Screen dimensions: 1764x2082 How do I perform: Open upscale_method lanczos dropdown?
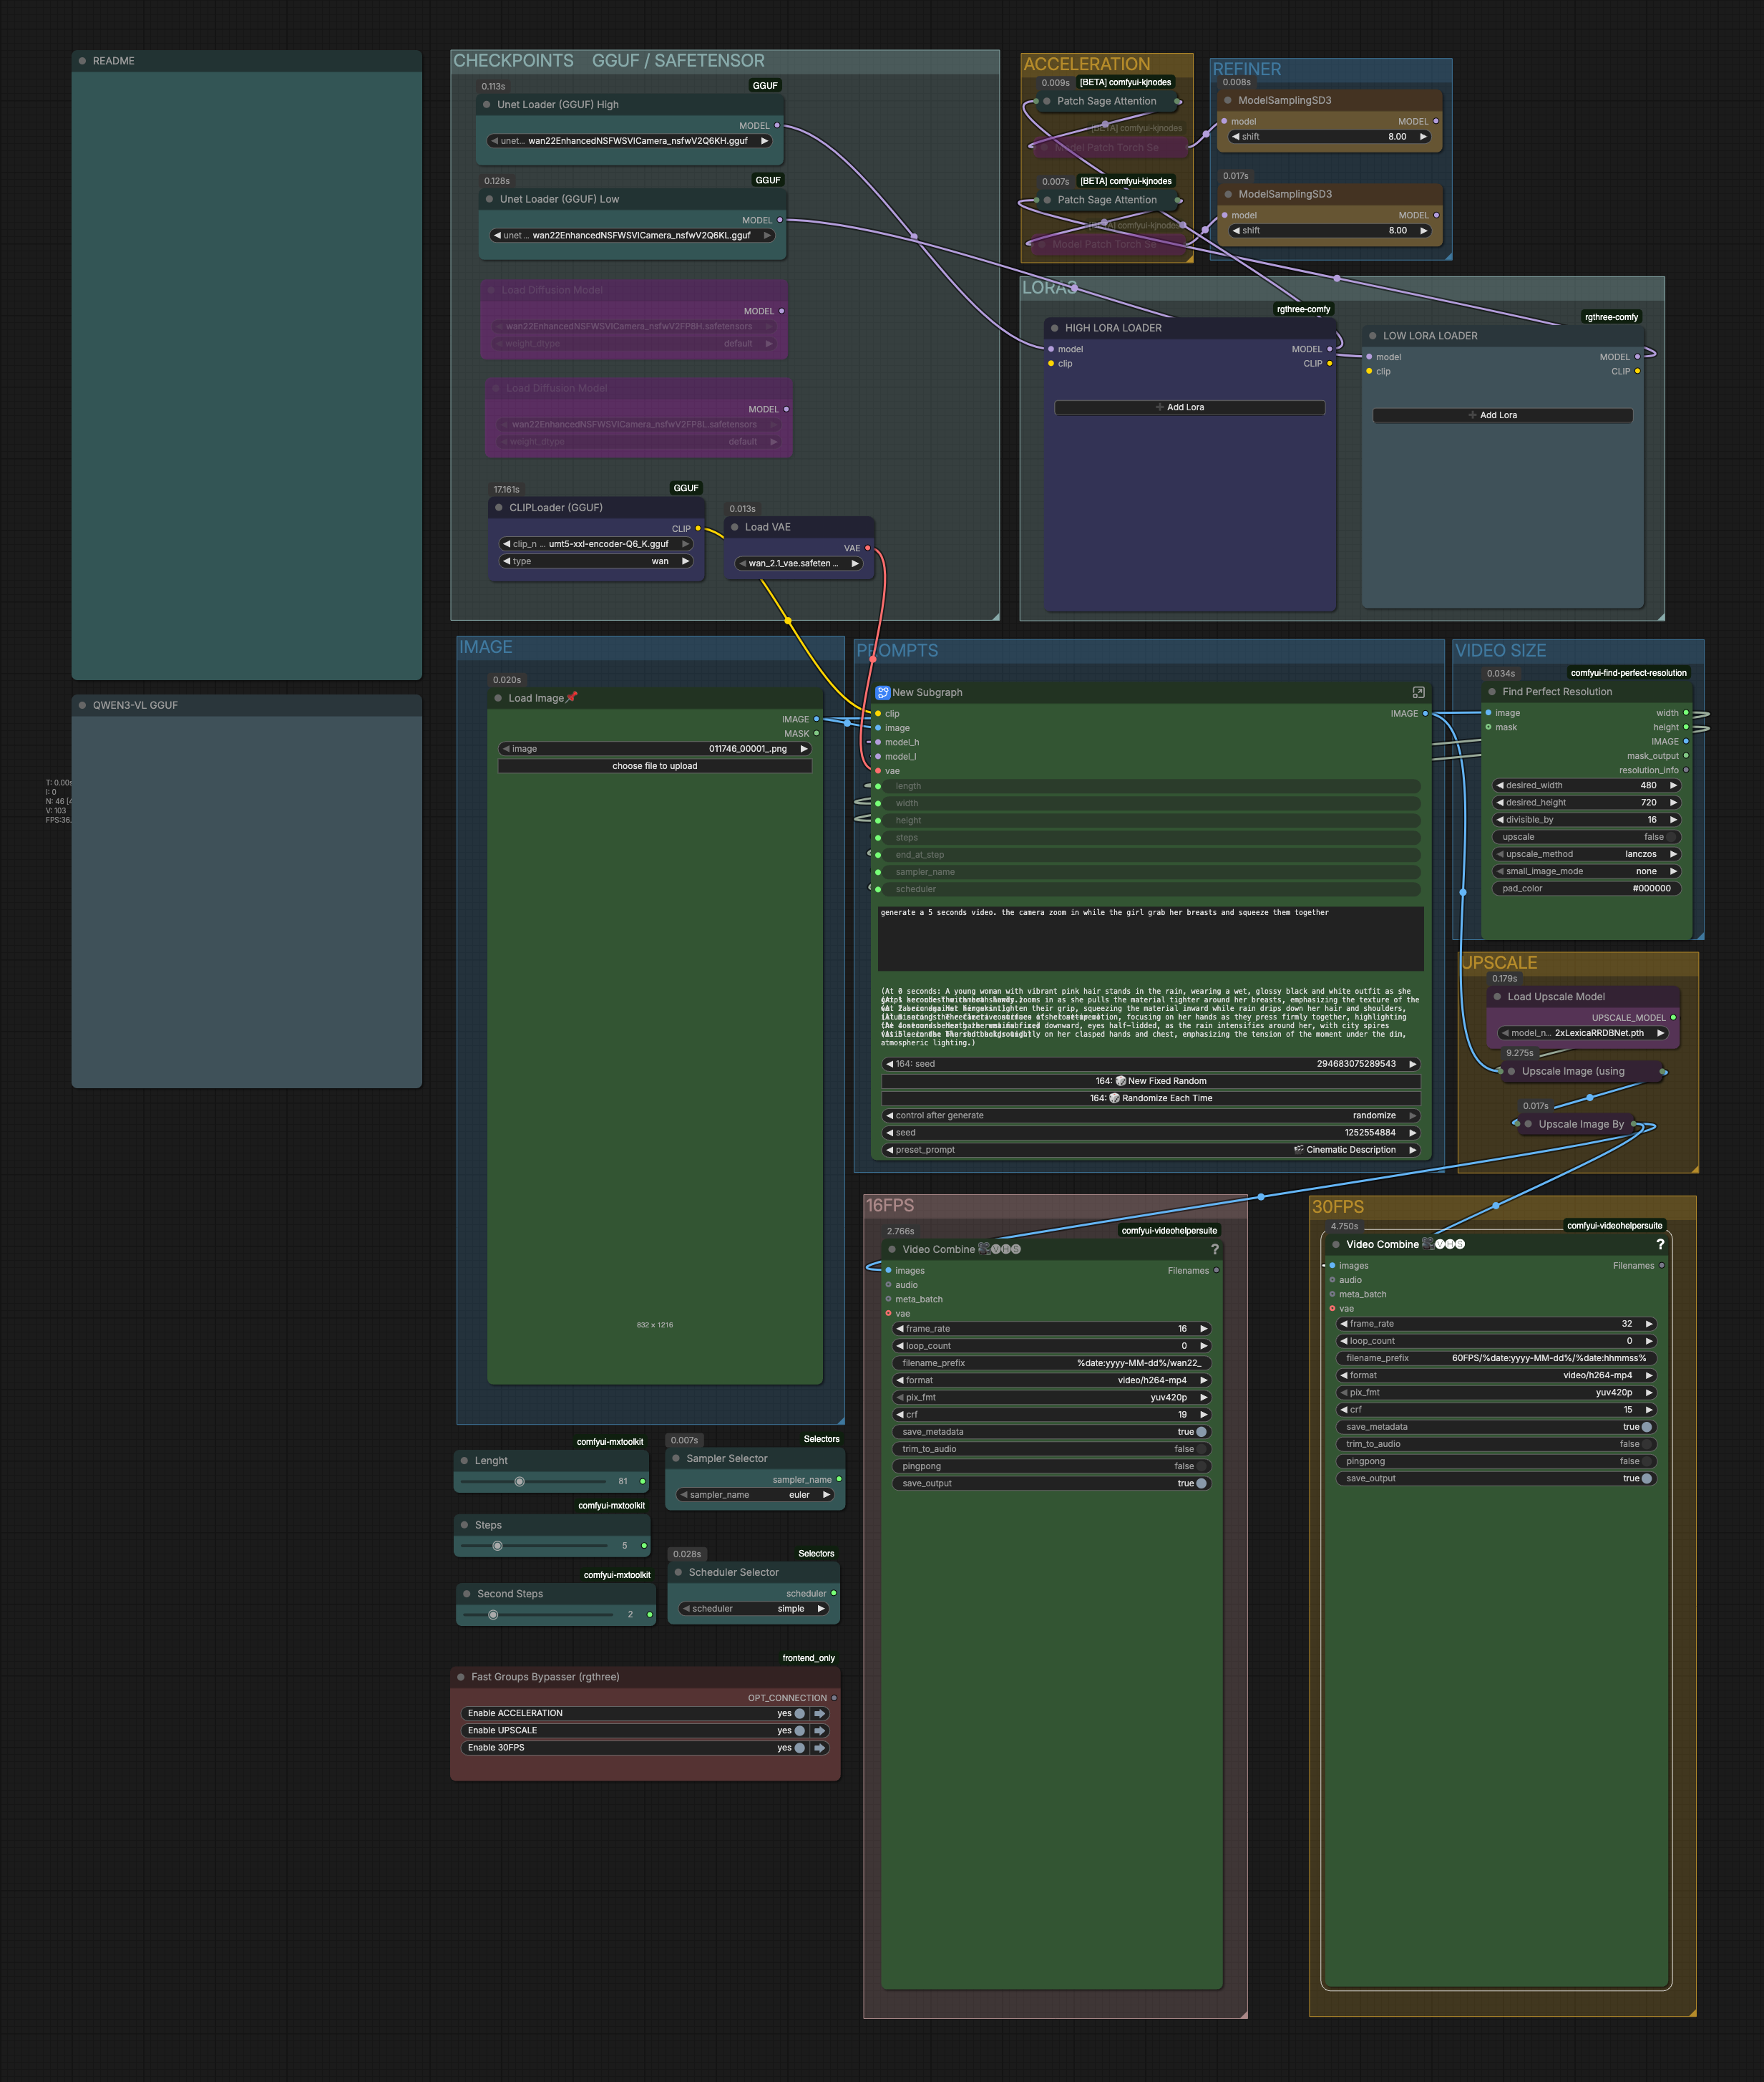tap(1586, 854)
